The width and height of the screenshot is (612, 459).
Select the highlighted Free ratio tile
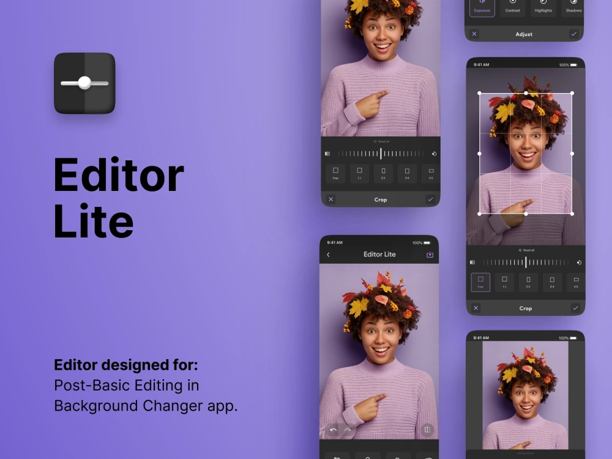pyautogui.click(x=480, y=282)
